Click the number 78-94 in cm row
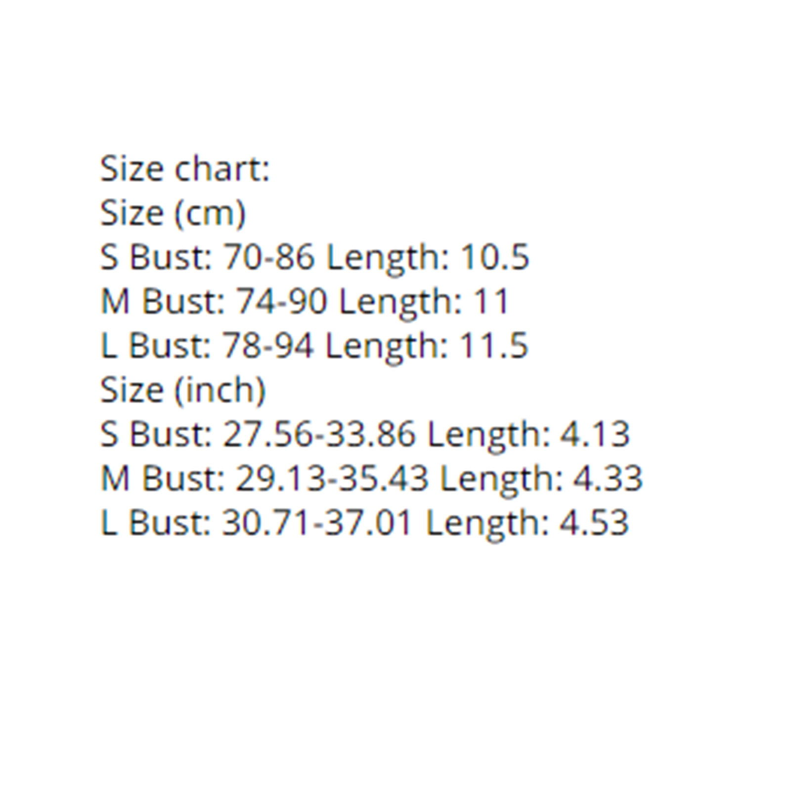Screen dimensions: 791x791 267,346
